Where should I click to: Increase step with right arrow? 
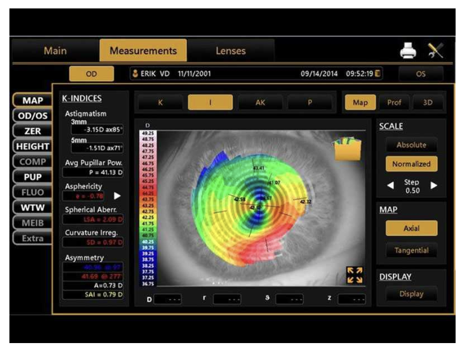[x=434, y=185]
